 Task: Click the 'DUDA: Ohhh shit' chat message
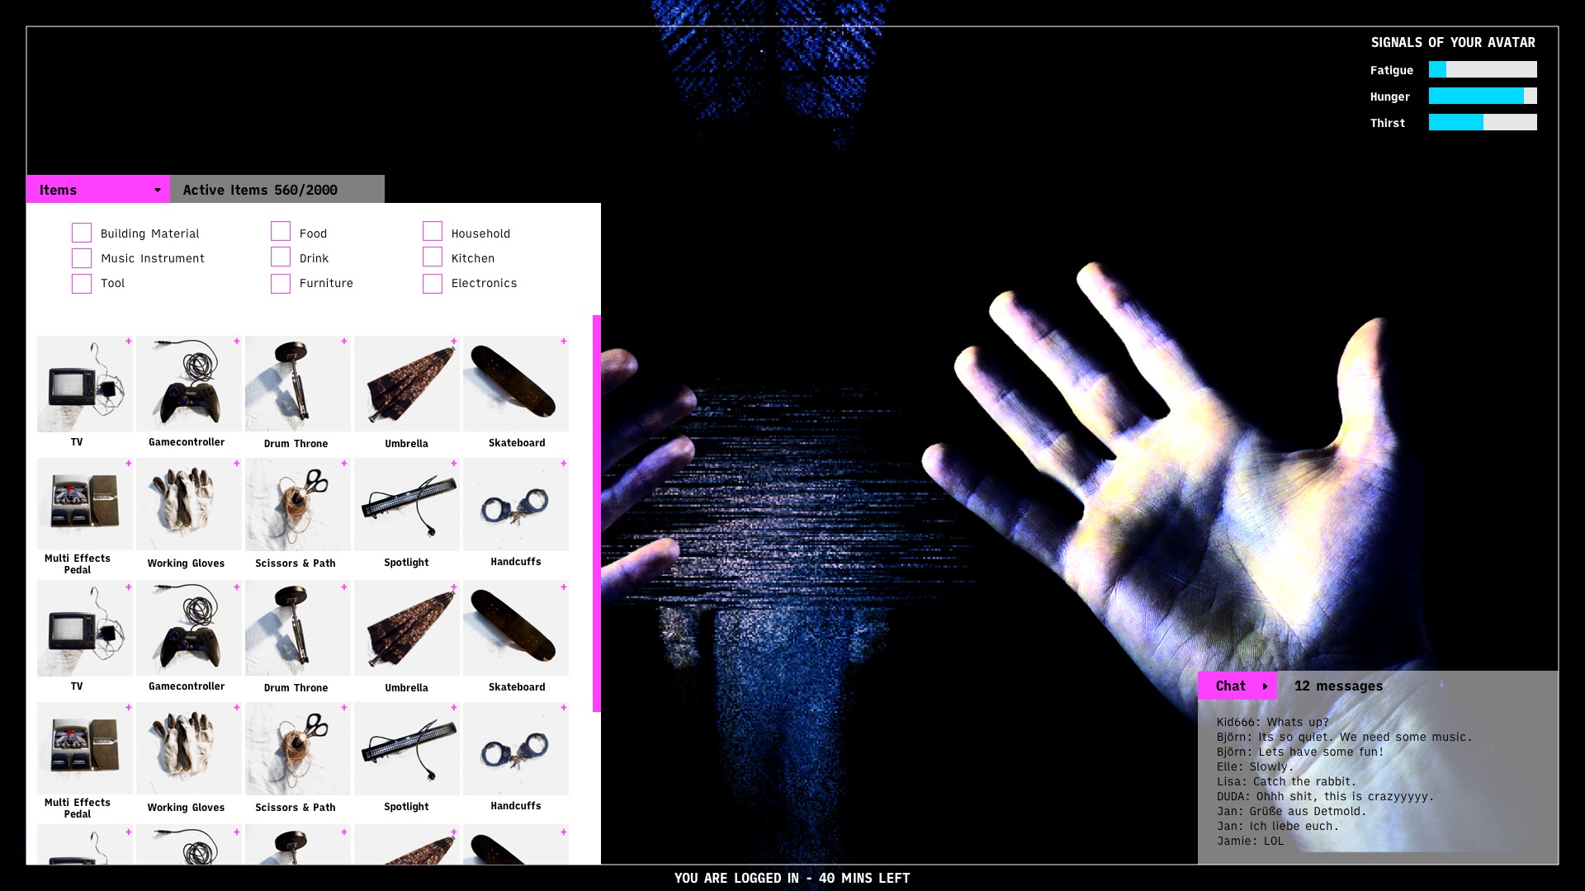[x=1325, y=796]
